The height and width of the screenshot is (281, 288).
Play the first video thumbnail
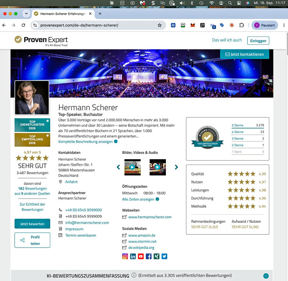point(132,167)
